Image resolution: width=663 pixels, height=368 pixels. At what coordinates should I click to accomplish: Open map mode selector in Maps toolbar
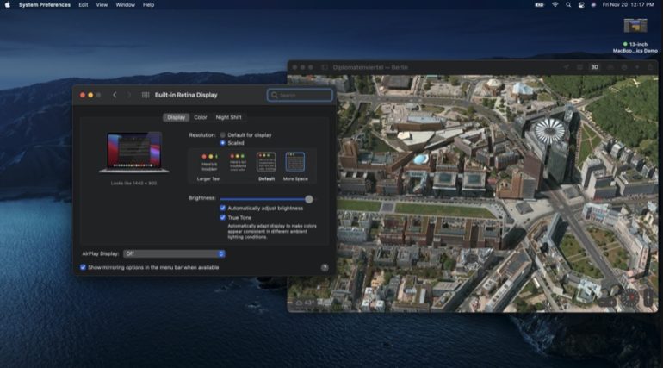point(579,67)
